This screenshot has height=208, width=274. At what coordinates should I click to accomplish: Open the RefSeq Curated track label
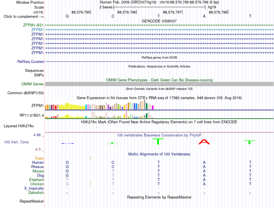[31, 61]
